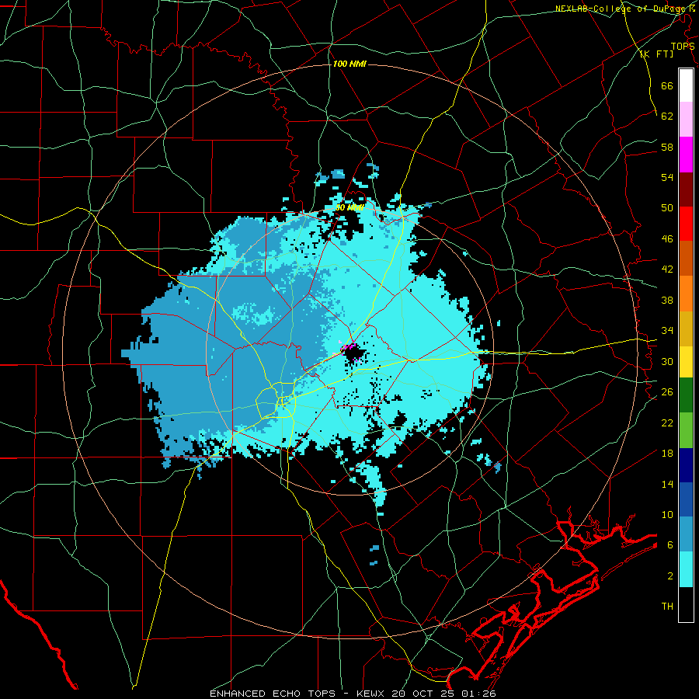
Task: Pick the 54 scale label
Action: tap(667, 177)
